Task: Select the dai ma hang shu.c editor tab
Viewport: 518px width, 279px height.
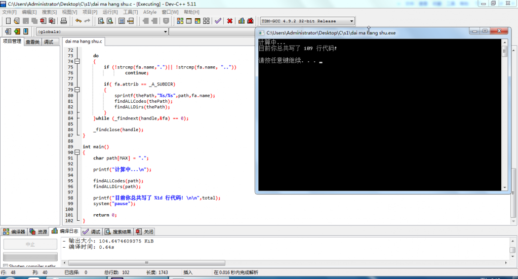Action: pos(84,42)
